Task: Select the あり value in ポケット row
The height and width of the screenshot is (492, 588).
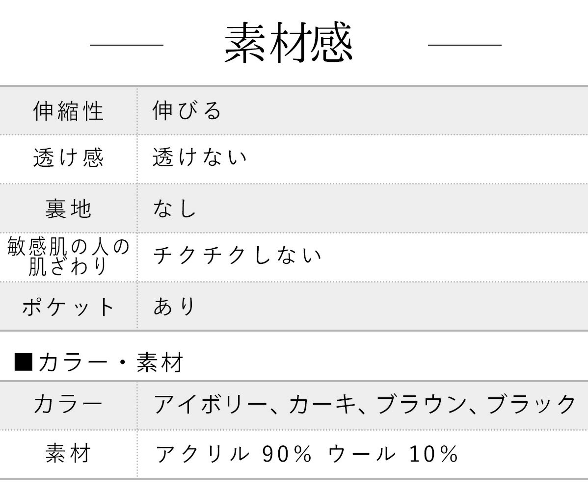Action: pyautogui.click(x=175, y=307)
